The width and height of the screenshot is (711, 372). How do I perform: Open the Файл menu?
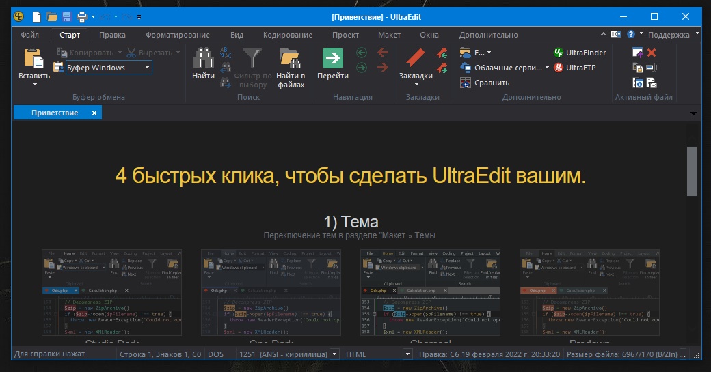click(30, 35)
